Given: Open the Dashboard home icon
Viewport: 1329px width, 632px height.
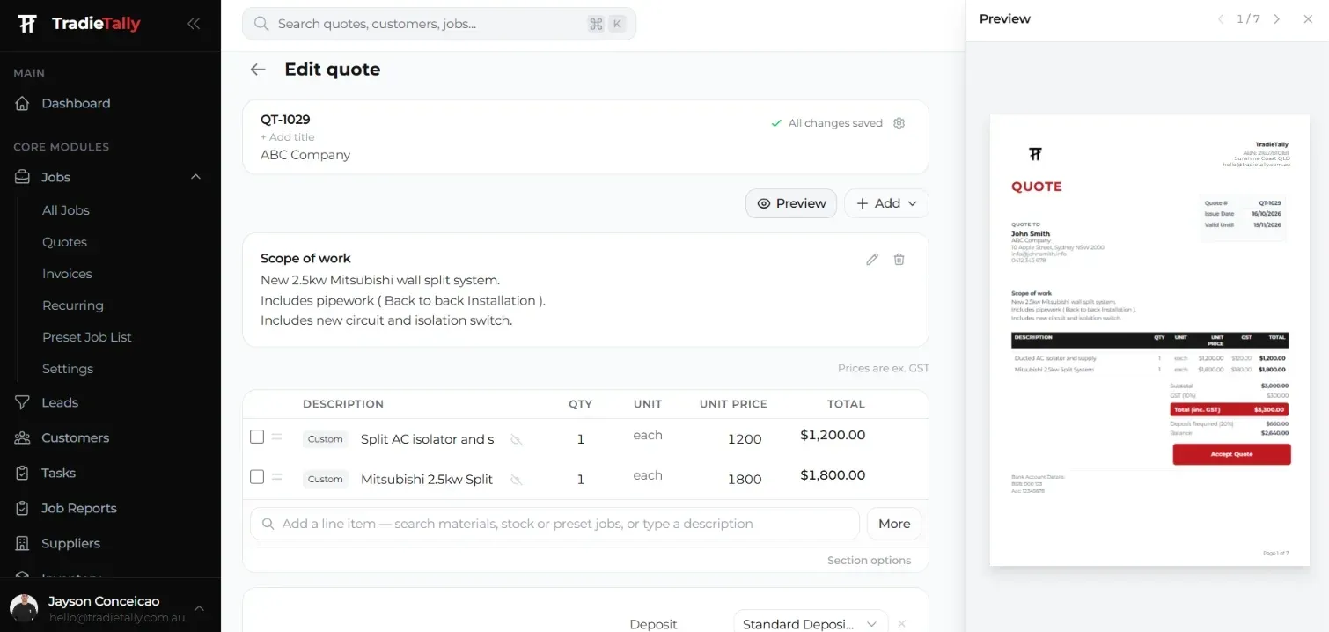Looking at the screenshot, I should [24, 103].
